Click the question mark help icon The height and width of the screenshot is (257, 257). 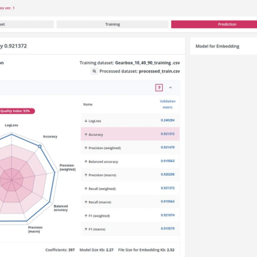click(x=159, y=88)
